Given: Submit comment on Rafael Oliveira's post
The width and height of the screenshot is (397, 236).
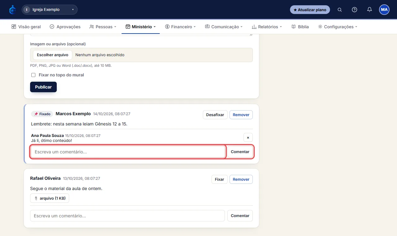Looking at the screenshot, I should (240, 216).
